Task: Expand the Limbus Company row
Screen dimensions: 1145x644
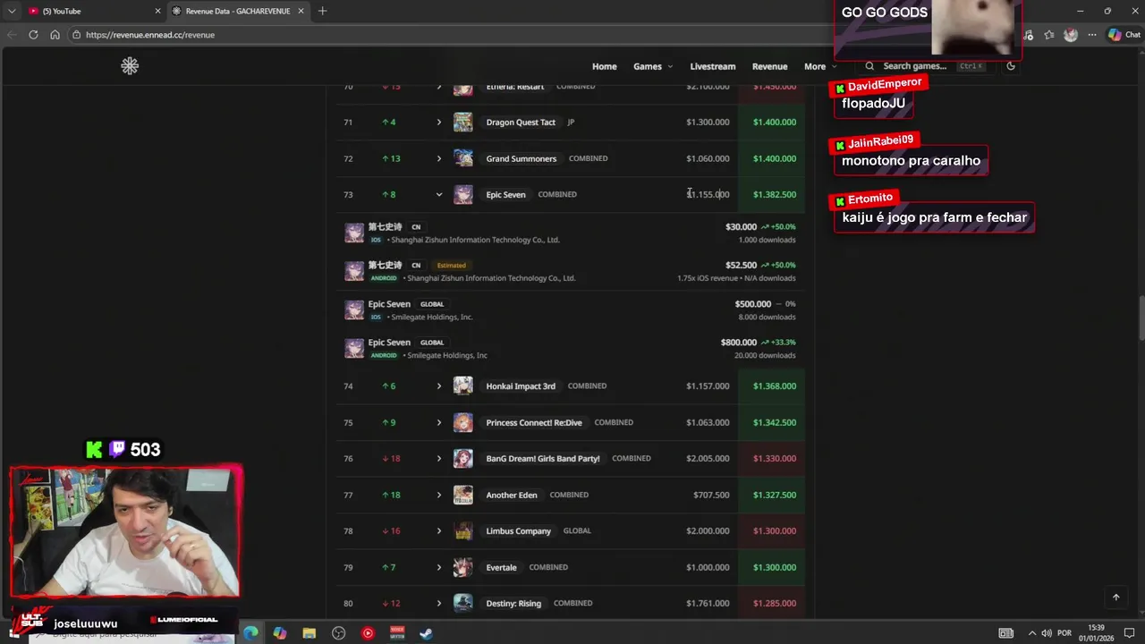Action: tap(438, 531)
